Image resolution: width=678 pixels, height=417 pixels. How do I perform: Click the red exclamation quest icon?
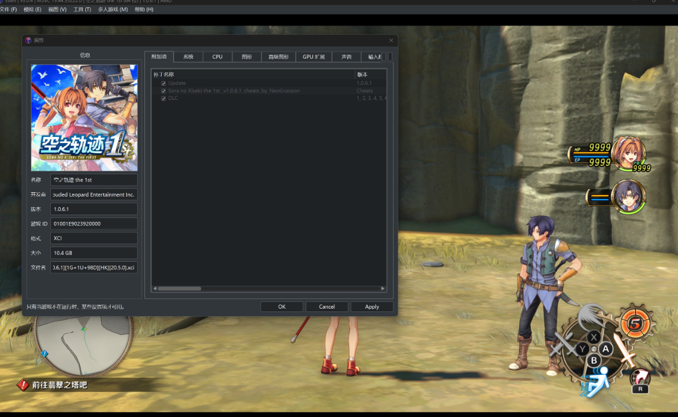23,385
